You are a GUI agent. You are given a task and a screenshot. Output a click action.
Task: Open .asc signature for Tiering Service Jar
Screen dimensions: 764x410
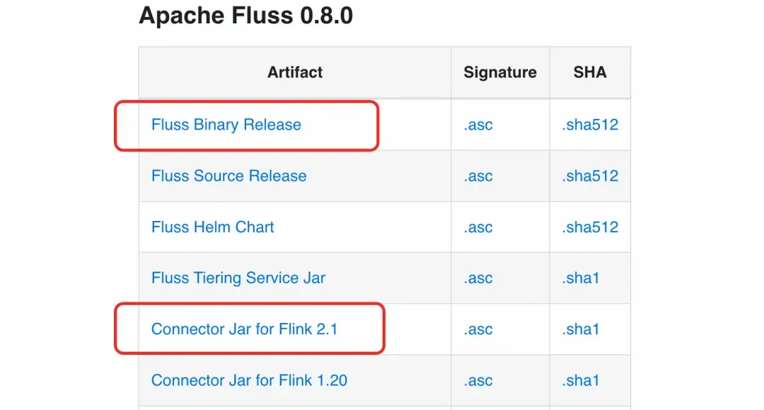click(x=478, y=278)
